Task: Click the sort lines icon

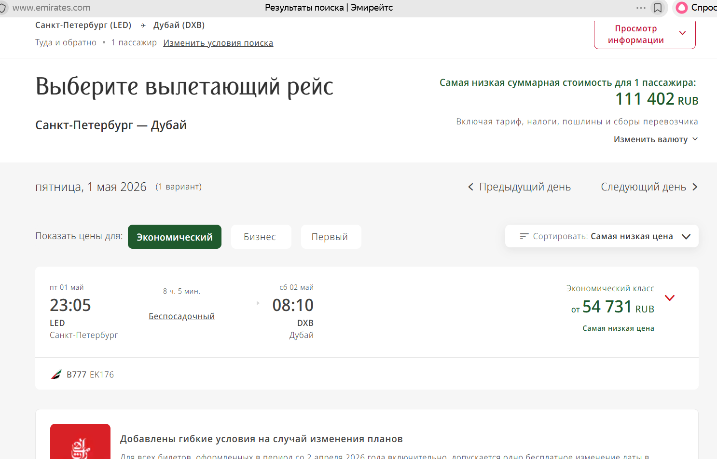Action: (x=524, y=236)
